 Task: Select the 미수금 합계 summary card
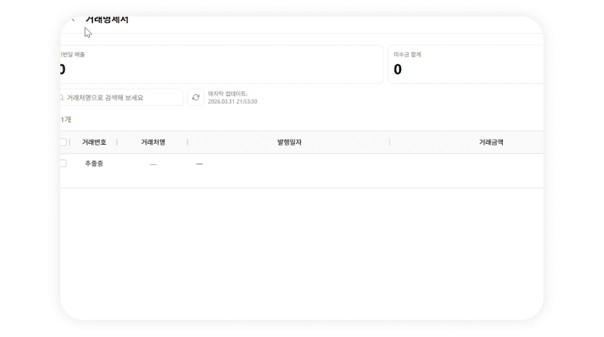tap(465, 64)
